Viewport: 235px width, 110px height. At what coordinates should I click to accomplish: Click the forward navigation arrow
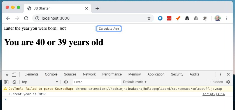[x=17, y=18]
